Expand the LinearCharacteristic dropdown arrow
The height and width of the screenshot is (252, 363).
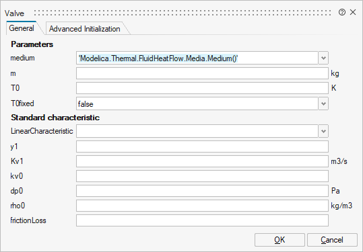coord(323,131)
